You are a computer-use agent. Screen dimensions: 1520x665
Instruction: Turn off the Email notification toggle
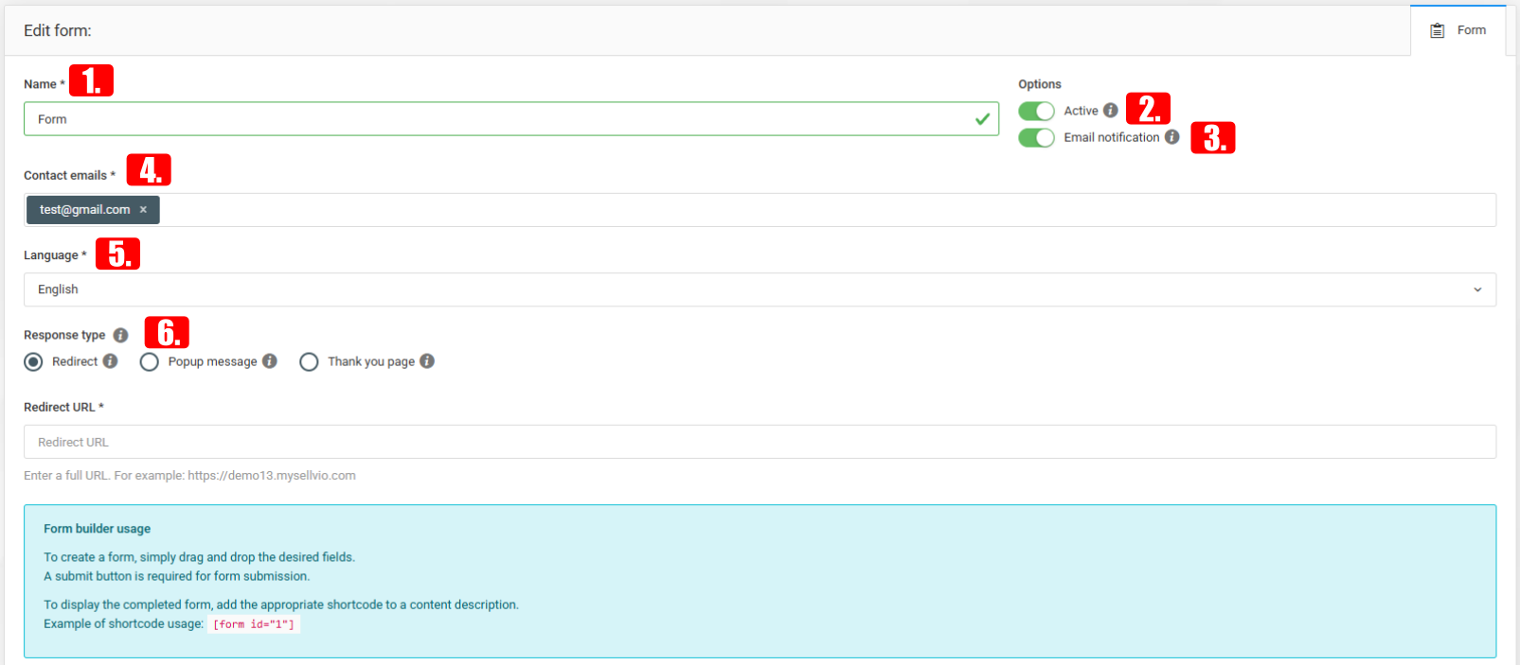1036,137
